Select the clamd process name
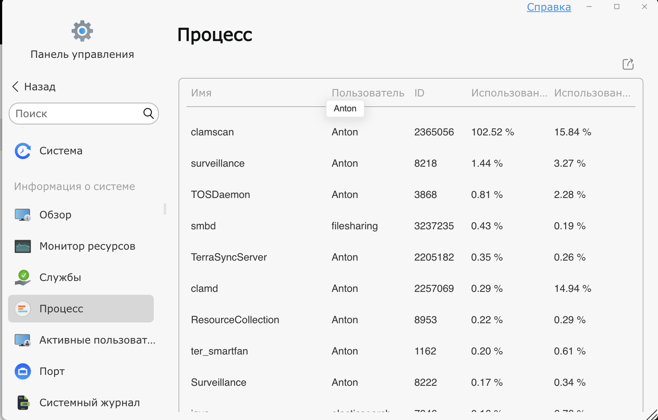 [204, 288]
